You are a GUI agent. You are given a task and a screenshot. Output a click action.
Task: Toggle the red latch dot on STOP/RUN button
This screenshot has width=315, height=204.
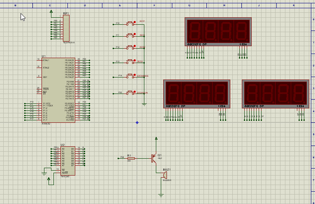pos(135,91)
